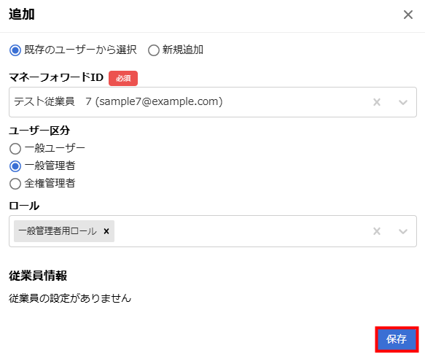Click the 従業員情報 heading
Viewport: 425px width, 361px height.
pos(38,276)
